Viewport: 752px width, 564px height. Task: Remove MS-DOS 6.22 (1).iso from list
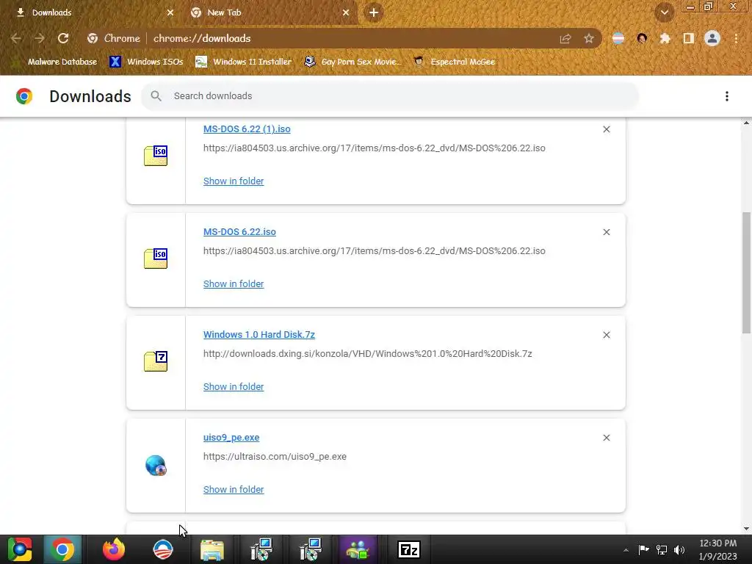[607, 129]
